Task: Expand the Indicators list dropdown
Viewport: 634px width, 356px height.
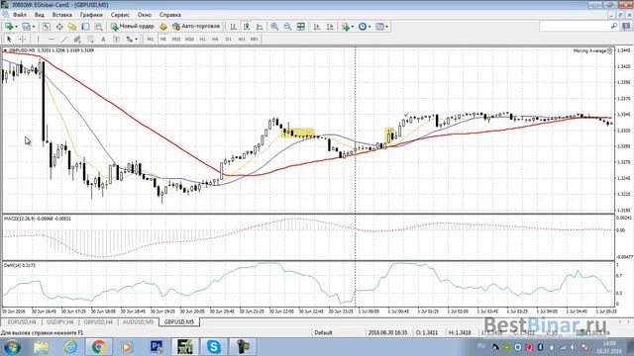Action: pos(353,27)
